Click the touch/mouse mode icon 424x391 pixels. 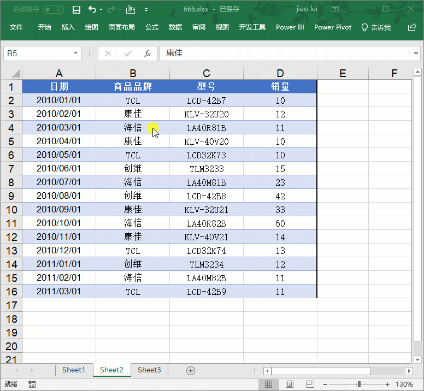pos(131,10)
